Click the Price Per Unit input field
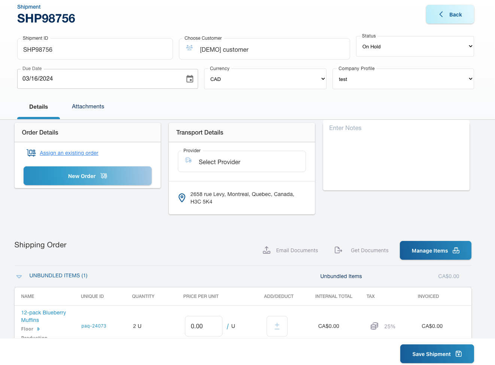The height and width of the screenshot is (365, 495). [x=204, y=326]
